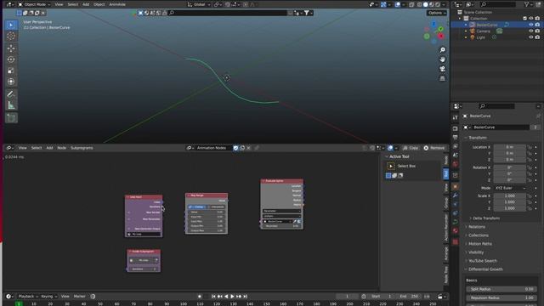The image size is (544, 306).
Task: Select the Cursor tool in viewport toolbar
Action: (x=11, y=36)
